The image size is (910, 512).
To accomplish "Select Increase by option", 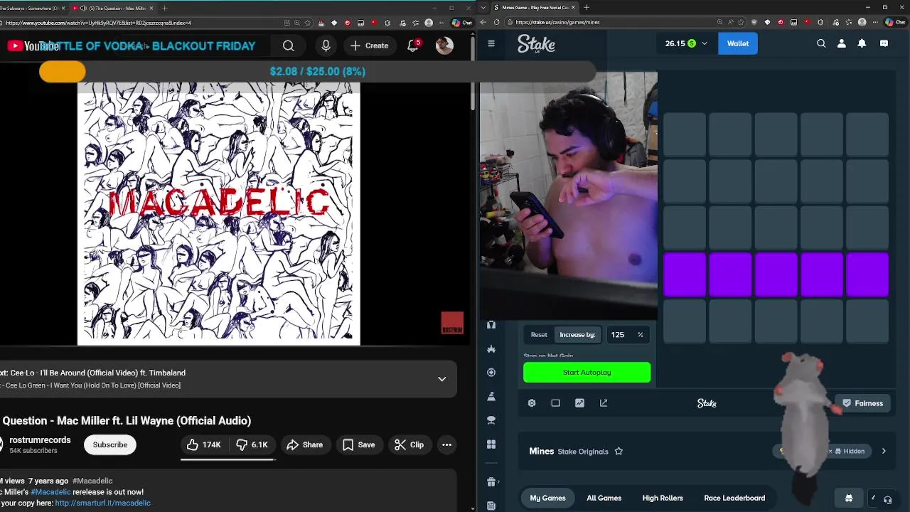I will (x=577, y=335).
